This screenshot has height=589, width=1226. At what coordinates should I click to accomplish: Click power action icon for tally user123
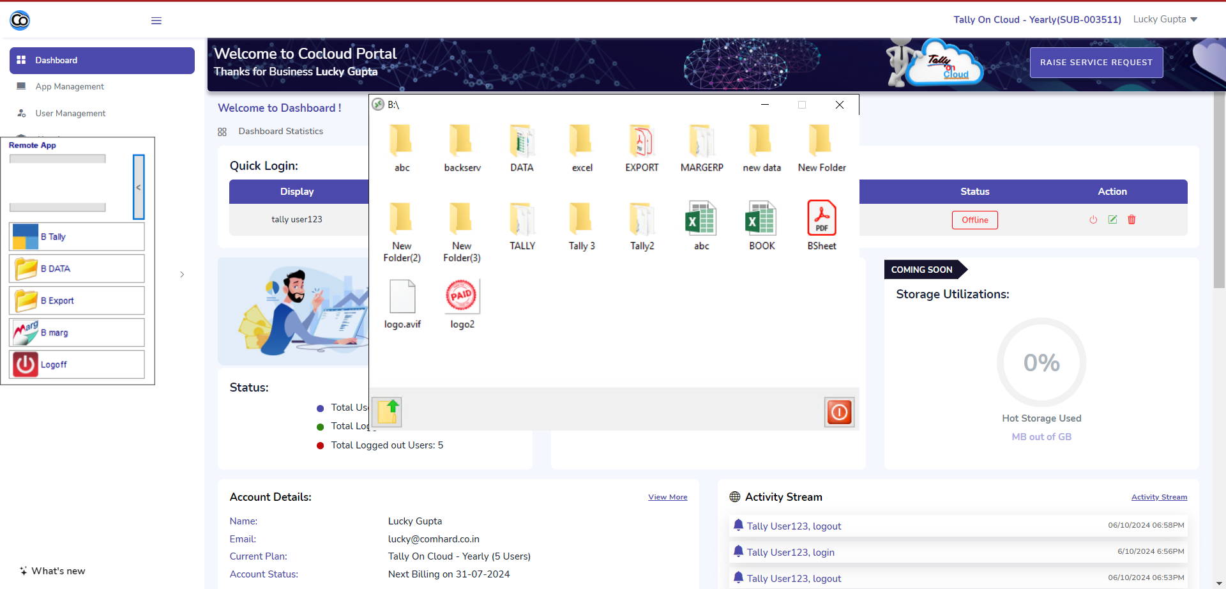pos(1093,220)
